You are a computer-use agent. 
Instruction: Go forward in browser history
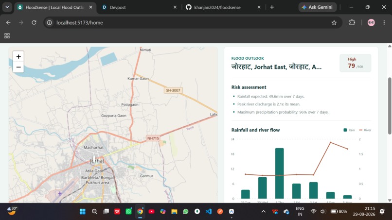[21, 23]
